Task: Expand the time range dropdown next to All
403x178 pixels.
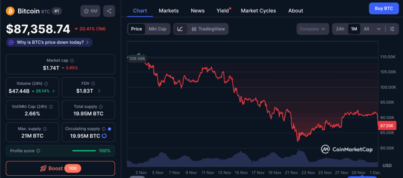Action: [x=379, y=29]
